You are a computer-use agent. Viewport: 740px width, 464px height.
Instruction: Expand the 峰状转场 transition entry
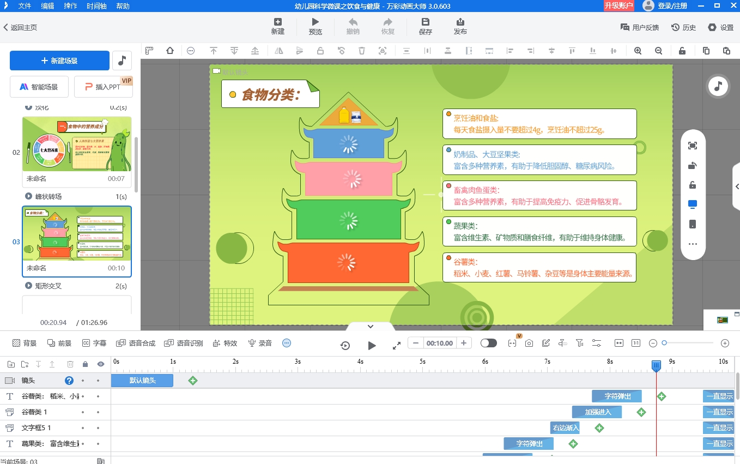[29, 196]
